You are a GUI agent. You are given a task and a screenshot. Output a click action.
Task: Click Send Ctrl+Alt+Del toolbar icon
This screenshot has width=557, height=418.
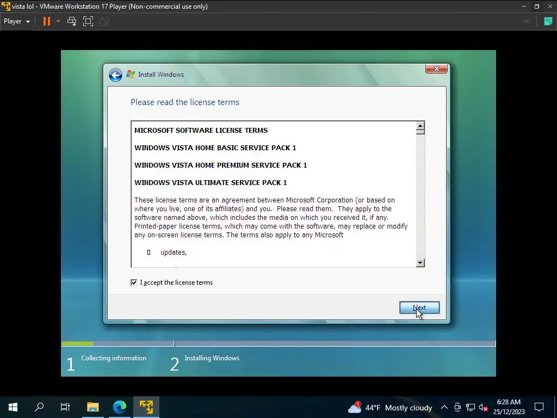(72, 21)
